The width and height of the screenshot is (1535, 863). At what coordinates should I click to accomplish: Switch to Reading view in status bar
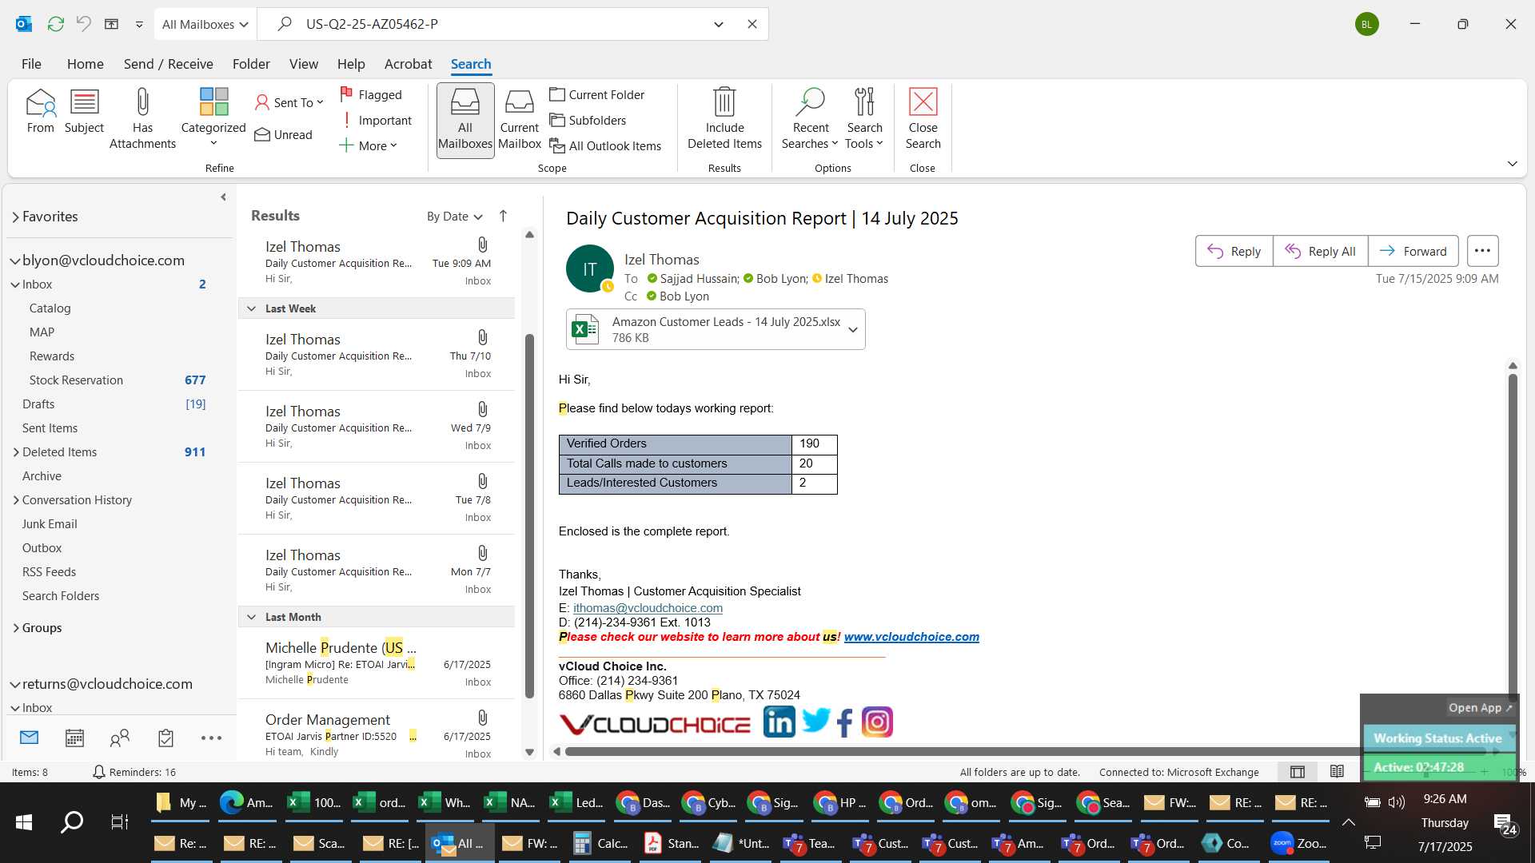click(1337, 772)
